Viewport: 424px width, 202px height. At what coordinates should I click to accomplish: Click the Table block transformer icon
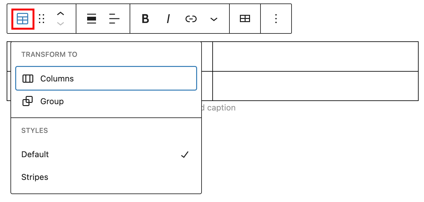coord(22,19)
